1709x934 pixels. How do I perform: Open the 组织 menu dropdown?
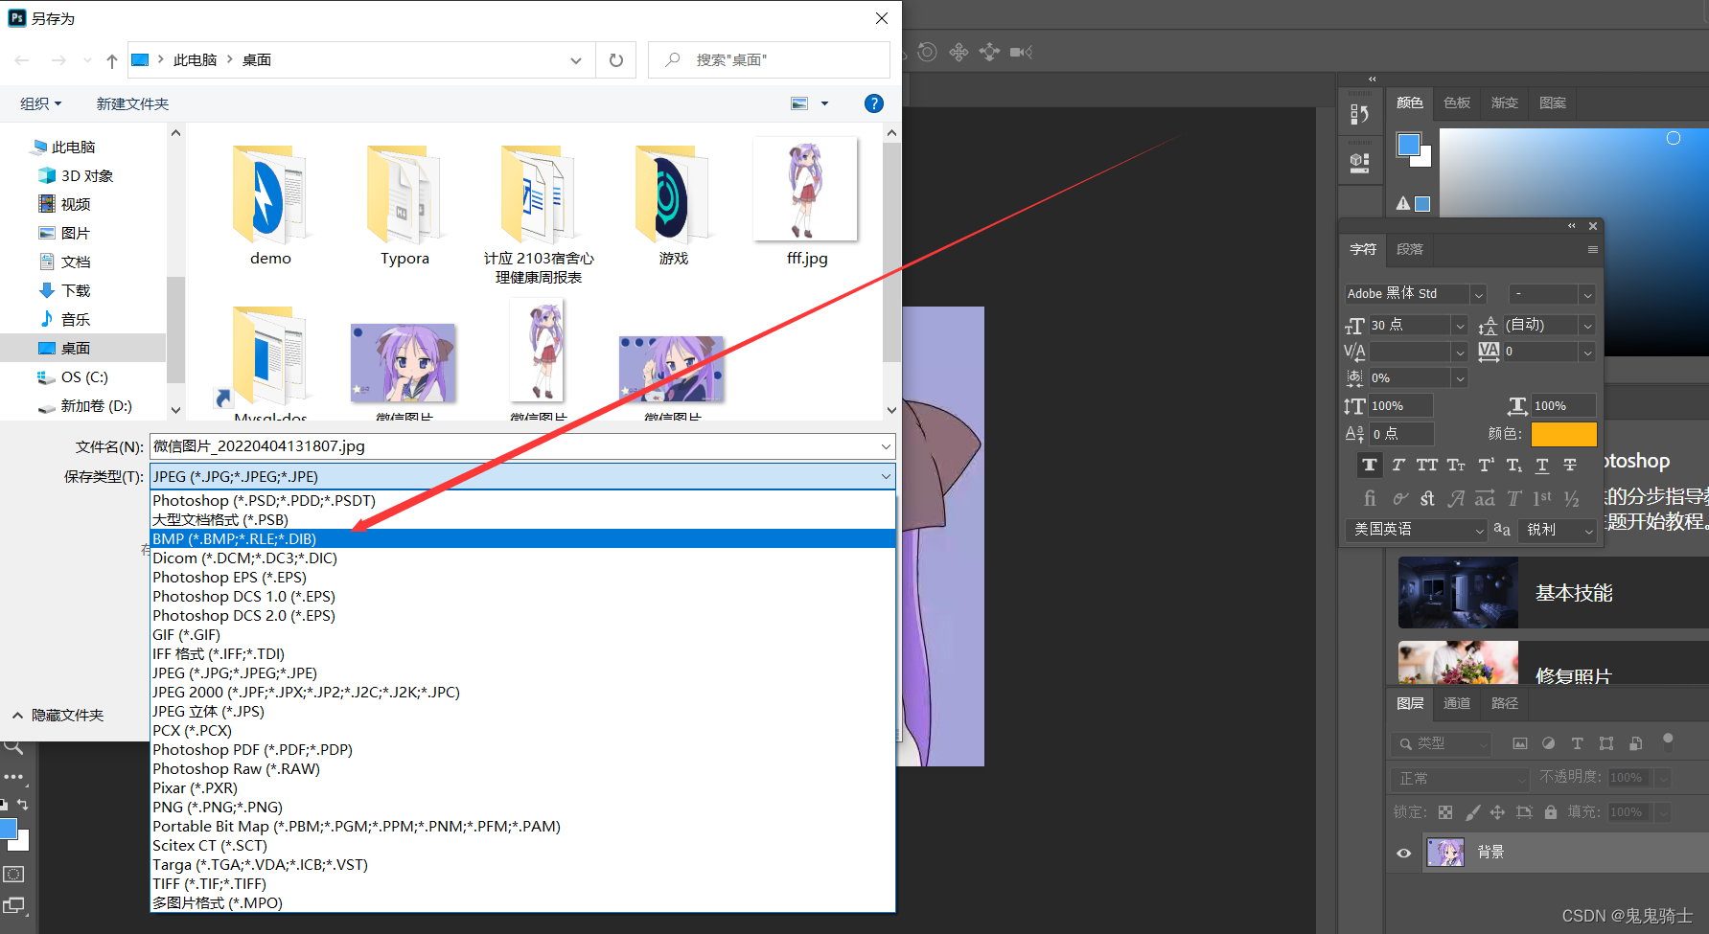(x=41, y=103)
